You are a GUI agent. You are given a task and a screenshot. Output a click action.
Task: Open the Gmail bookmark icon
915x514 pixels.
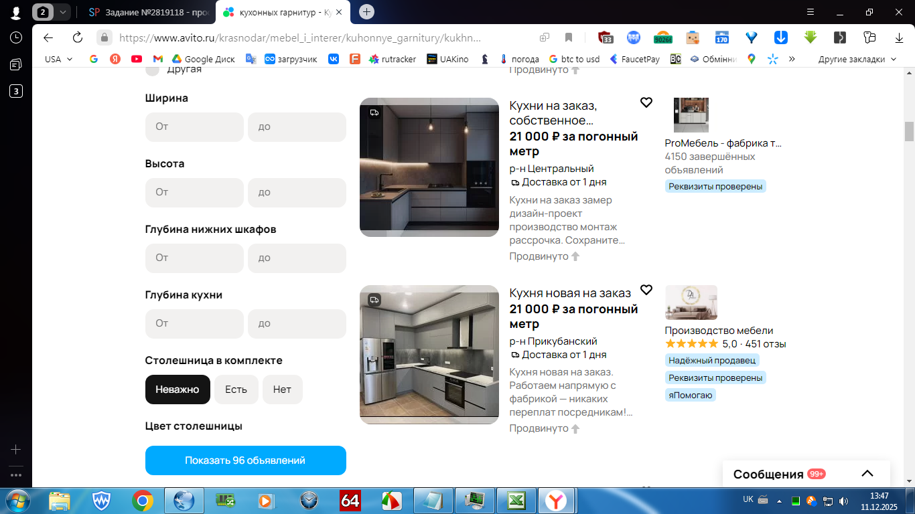point(158,59)
